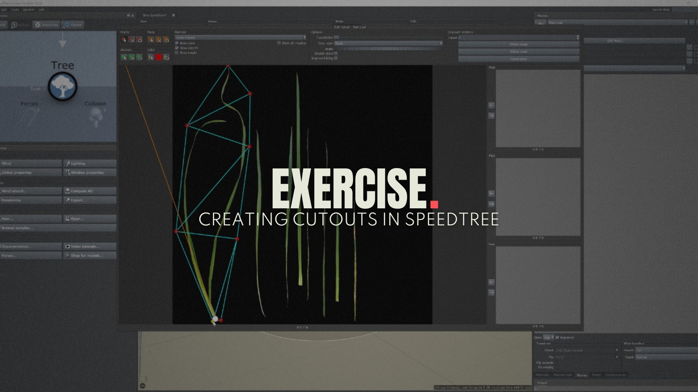Click the Target vertices input field

pyautogui.click(x=517, y=38)
